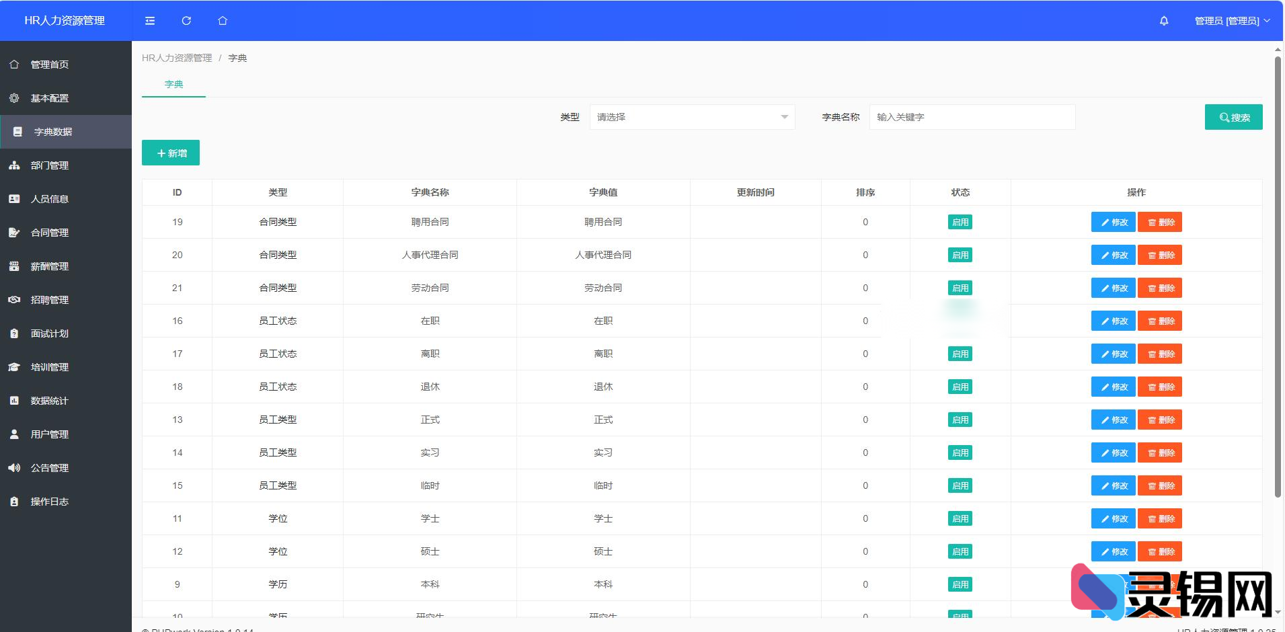Screen dimensions: 1285x632
Task: Open 操作日志 from the sidebar menu
Action: coord(14,501)
